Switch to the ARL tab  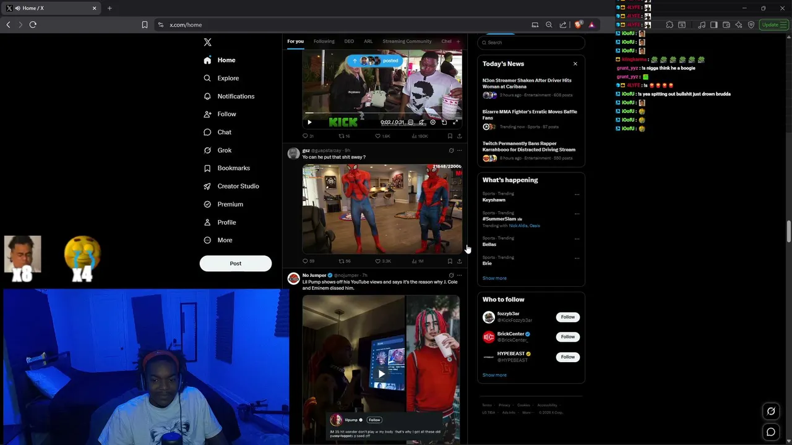click(368, 41)
